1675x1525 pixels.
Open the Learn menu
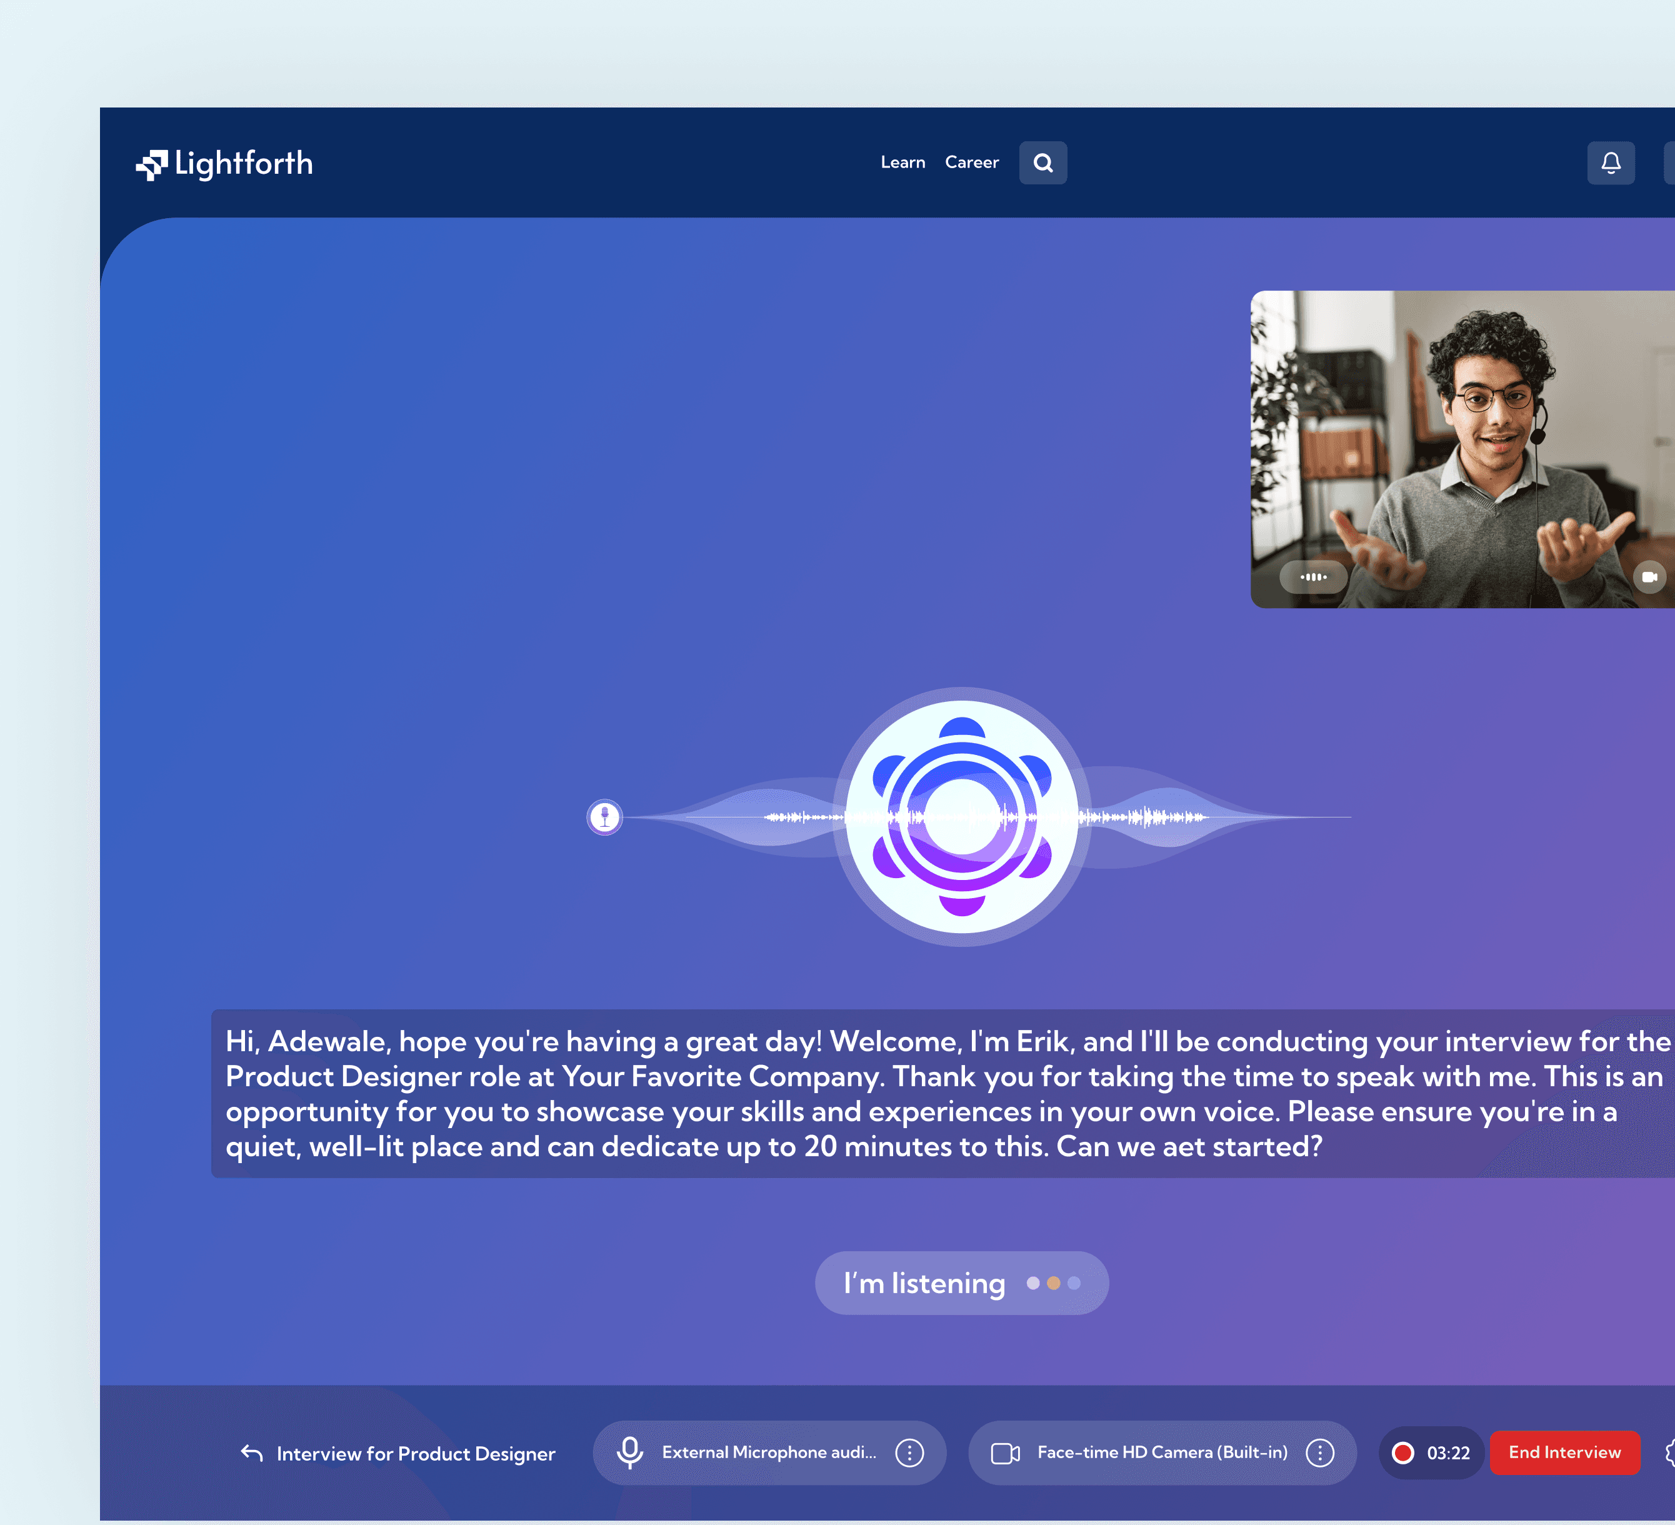click(x=902, y=163)
